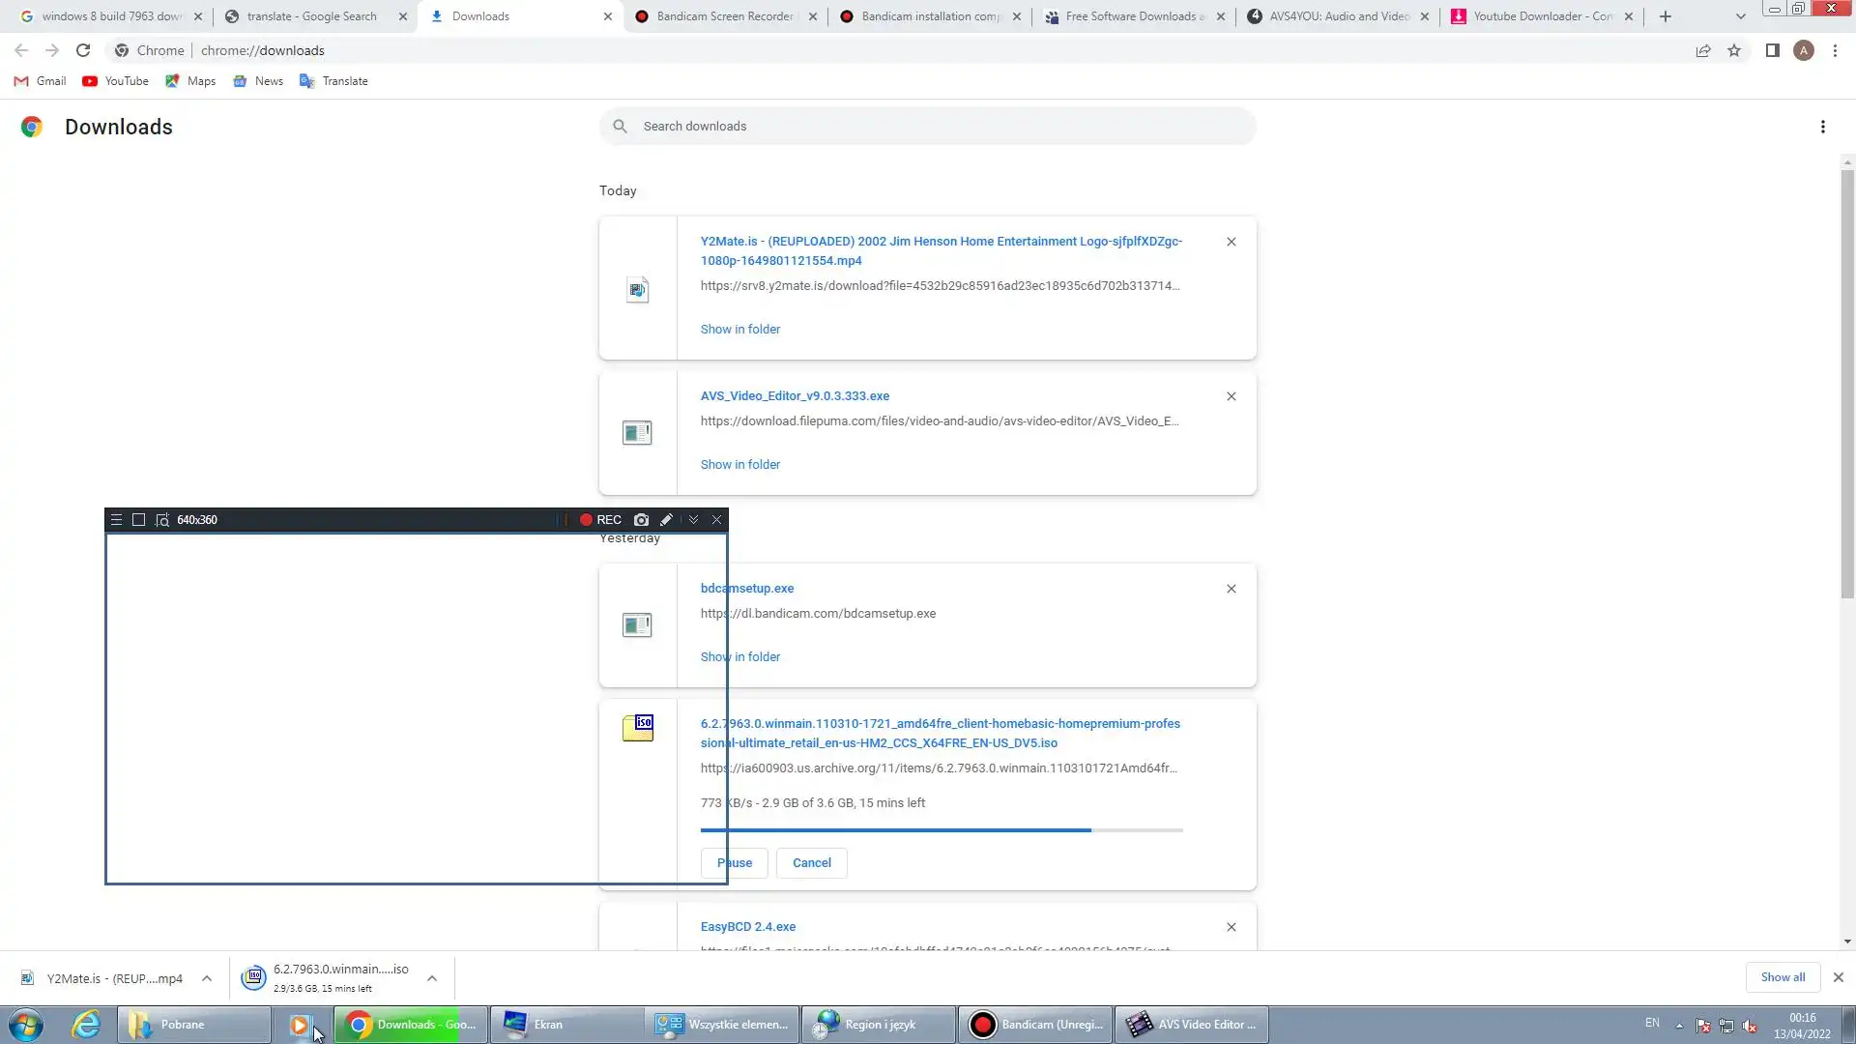Cancel the winmain iso download

(x=811, y=863)
